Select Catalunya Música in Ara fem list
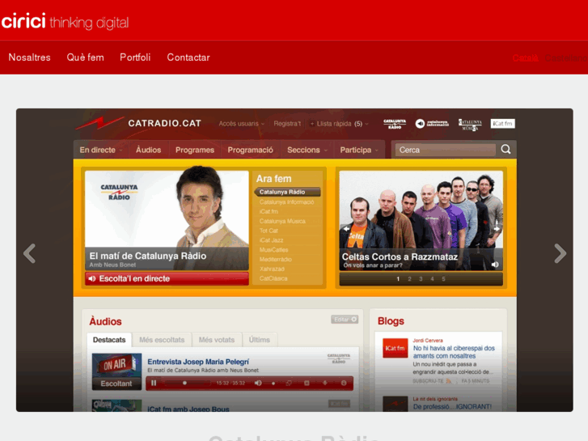 [x=282, y=221]
